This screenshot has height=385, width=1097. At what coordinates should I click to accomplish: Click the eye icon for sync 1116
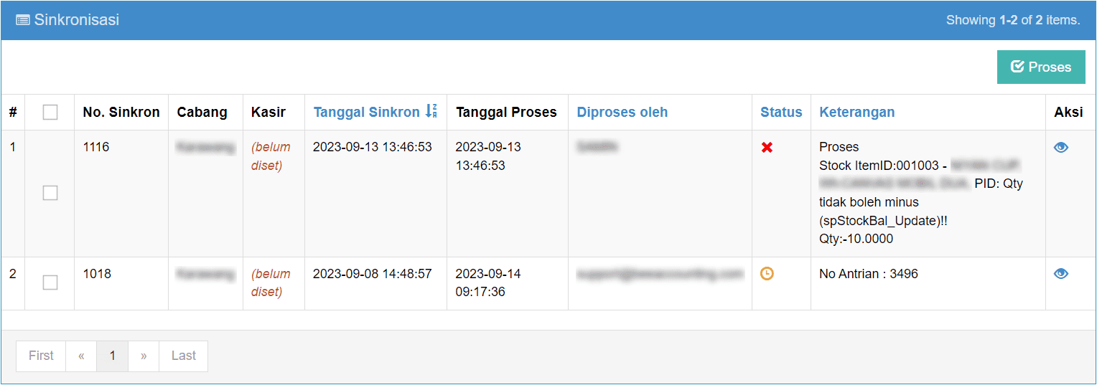[x=1060, y=147]
